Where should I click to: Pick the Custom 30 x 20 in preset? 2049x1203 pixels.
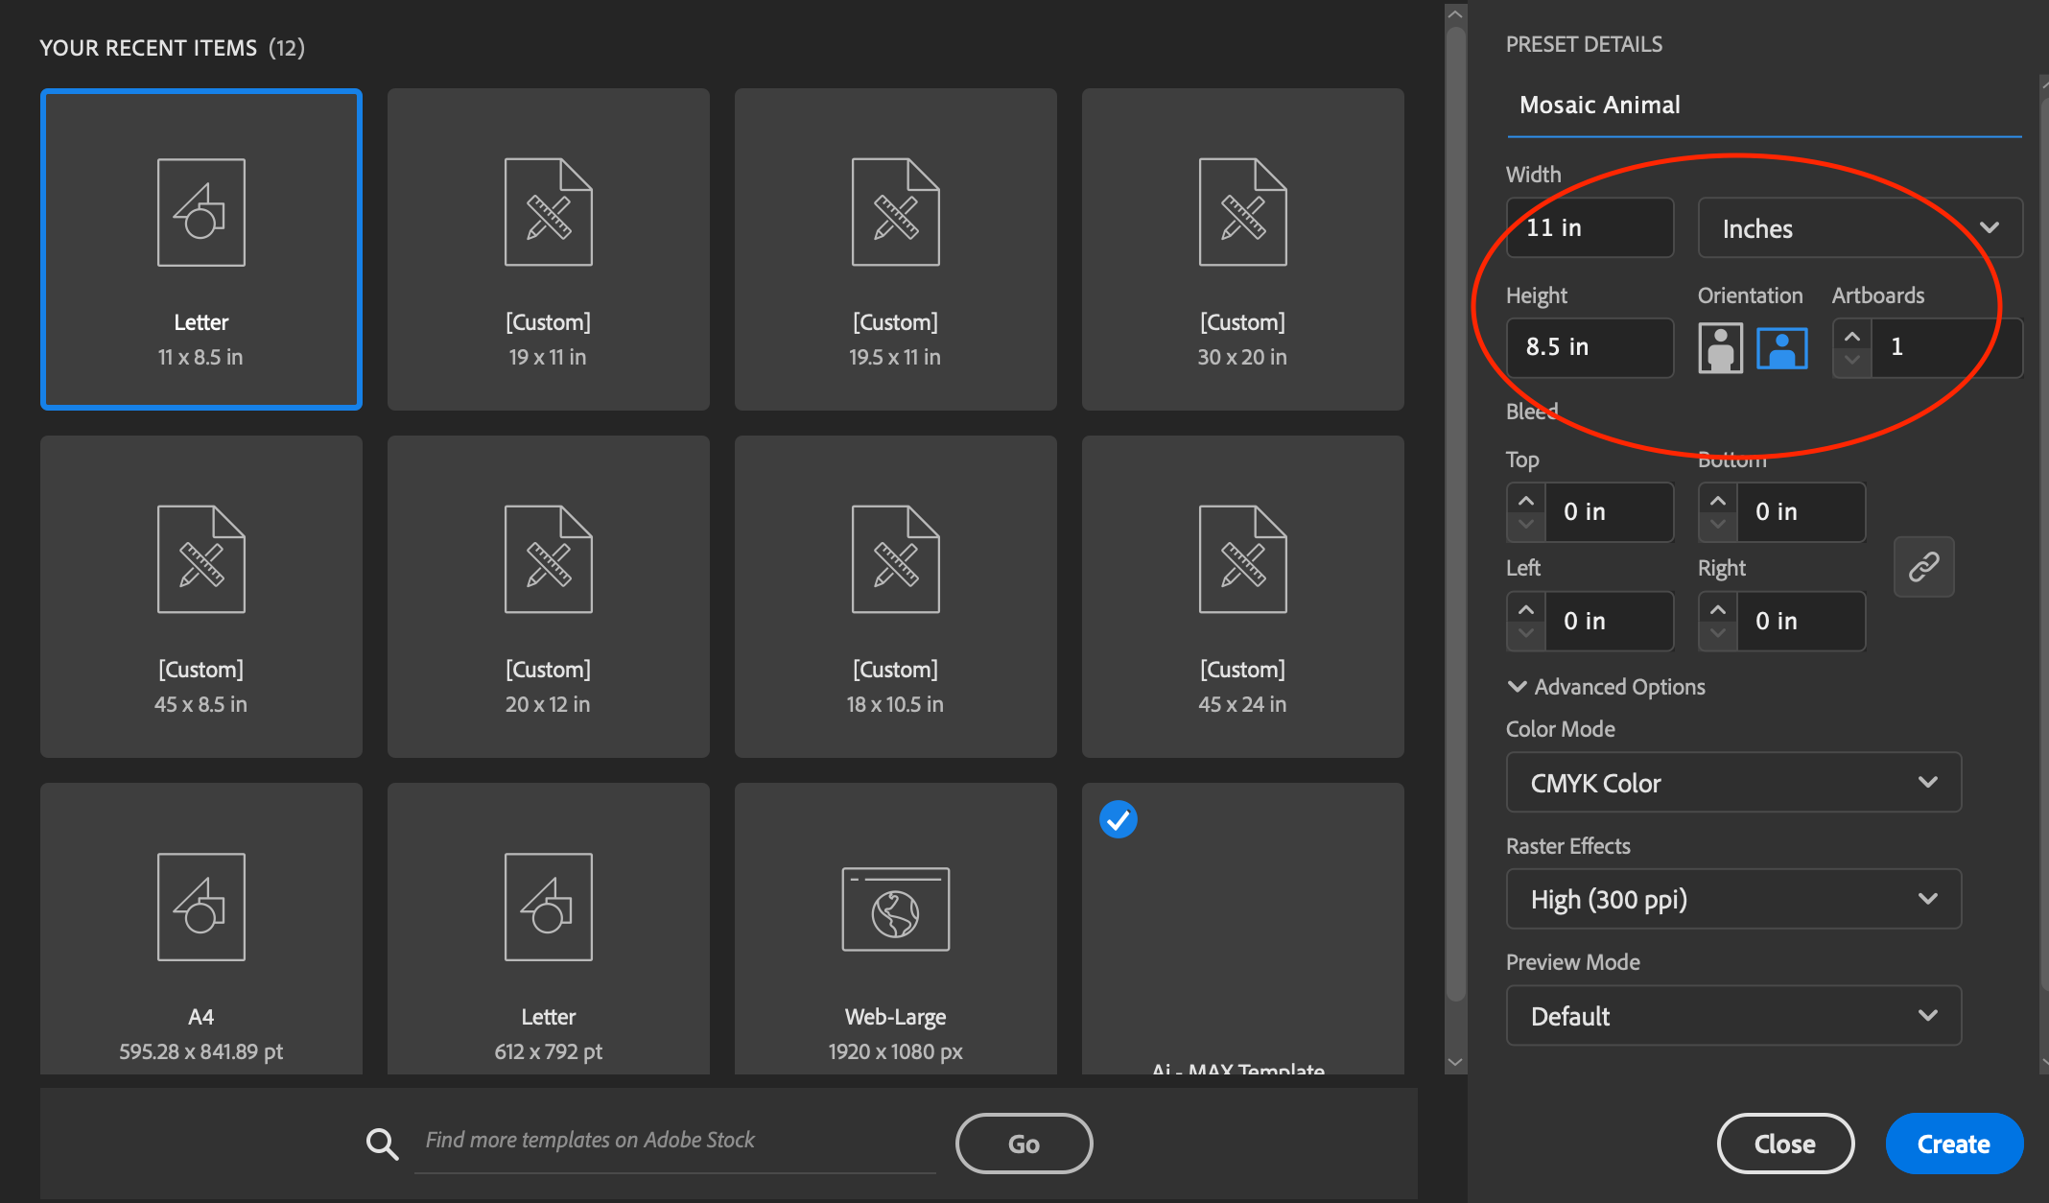pyautogui.click(x=1242, y=249)
